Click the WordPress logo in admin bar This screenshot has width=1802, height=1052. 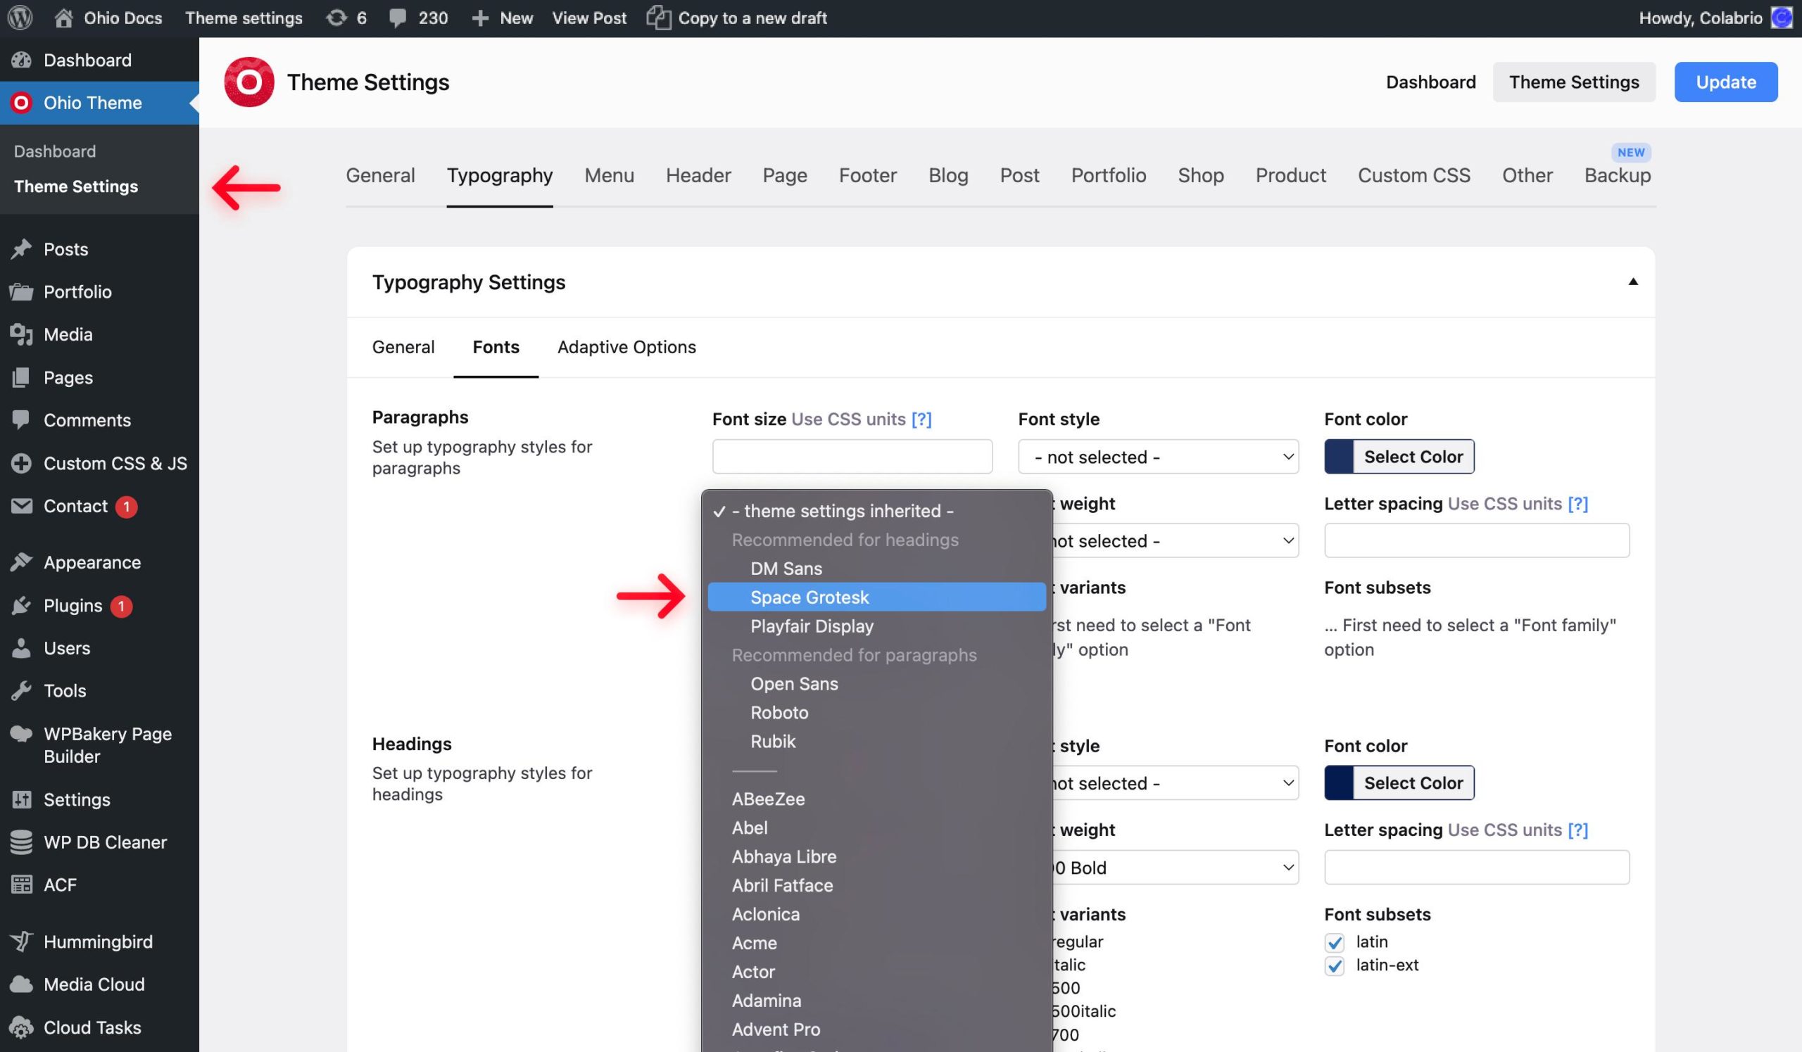pyautogui.click(x=20, y=18)
